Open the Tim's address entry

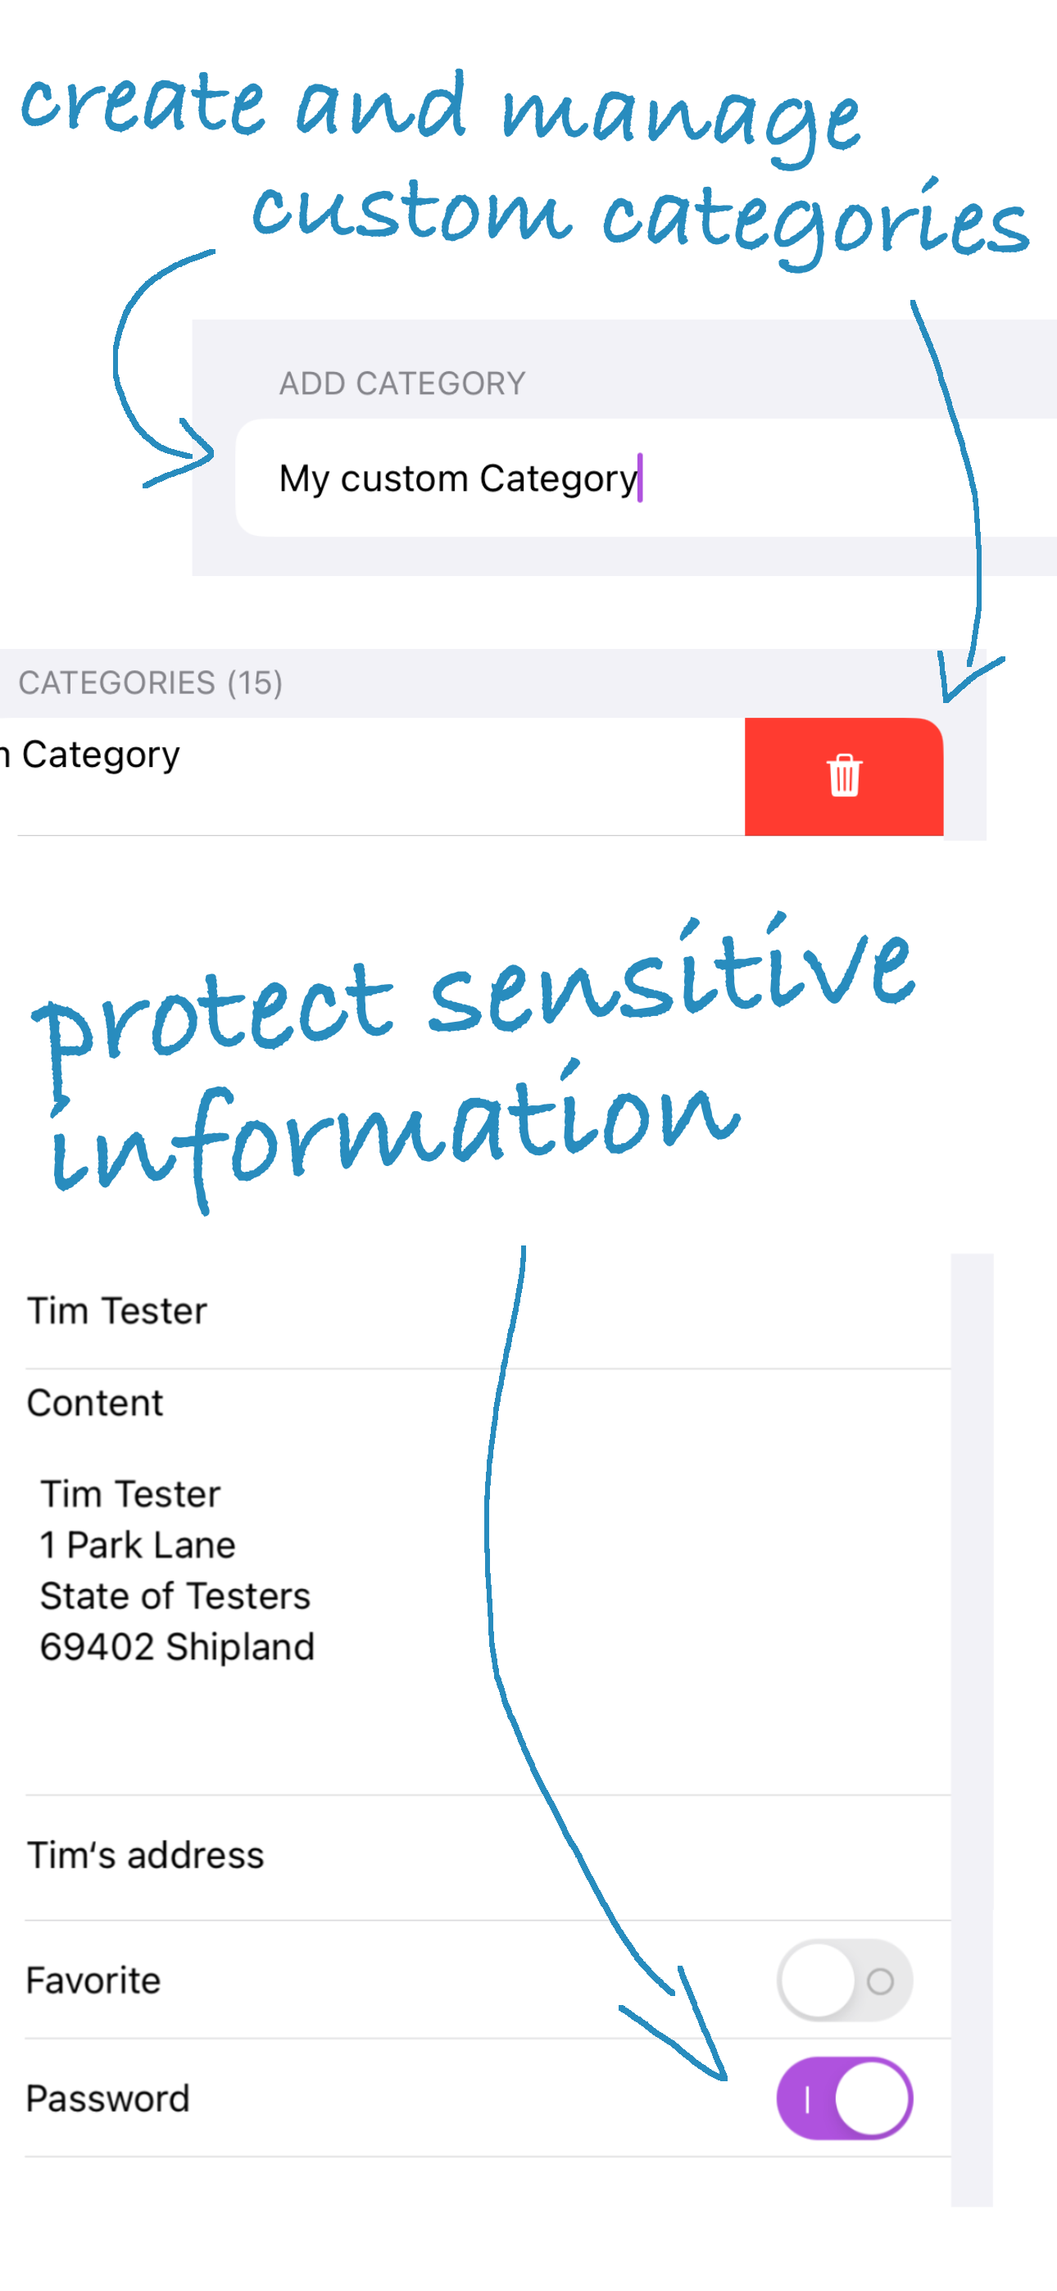point(145,1854)
